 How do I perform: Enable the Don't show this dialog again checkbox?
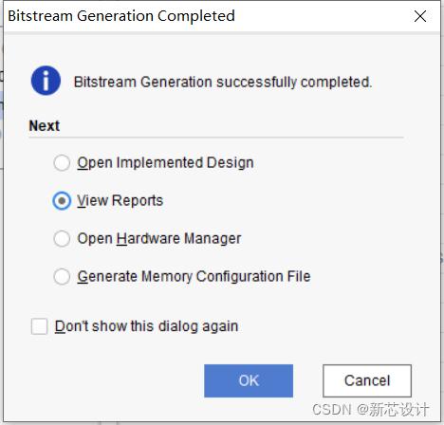click(39, 326)
